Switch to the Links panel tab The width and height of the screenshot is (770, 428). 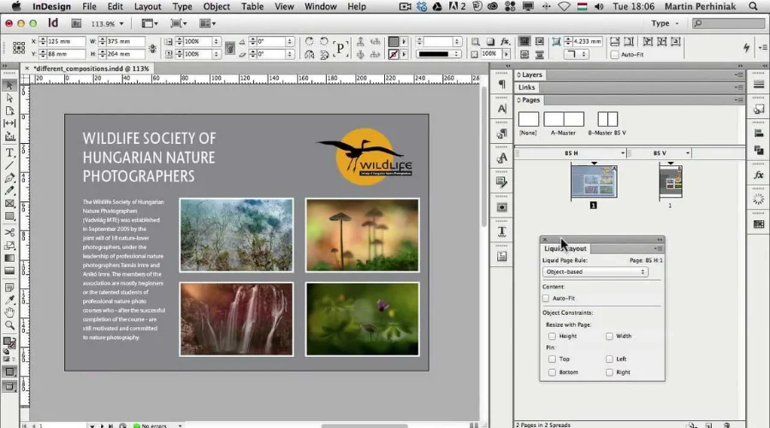[x=526, y=87]
